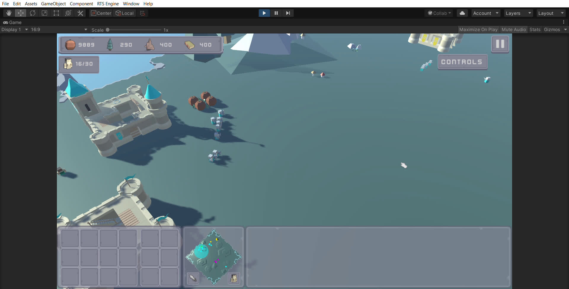Open Unity cloud services icon

(462, 13)
